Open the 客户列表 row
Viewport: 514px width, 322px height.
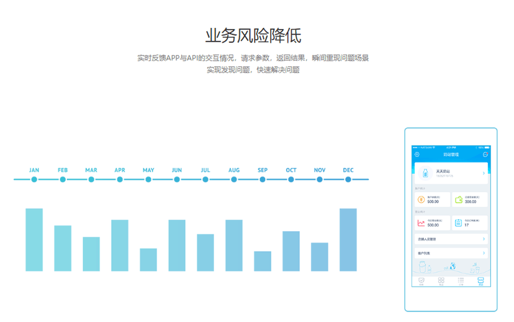[451, 253]
